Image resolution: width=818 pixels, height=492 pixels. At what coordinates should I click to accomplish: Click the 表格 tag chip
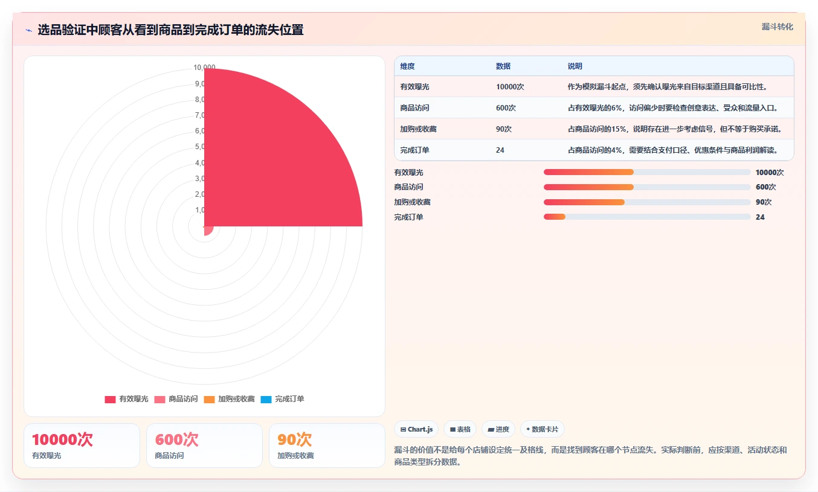[x=460, y=429]
